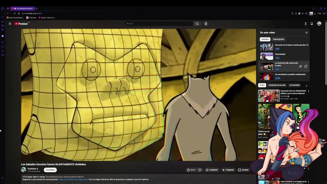Viewport: 327px width, 184px height.
Task: Click the browser pinboard pin icon
Action: 293,13
